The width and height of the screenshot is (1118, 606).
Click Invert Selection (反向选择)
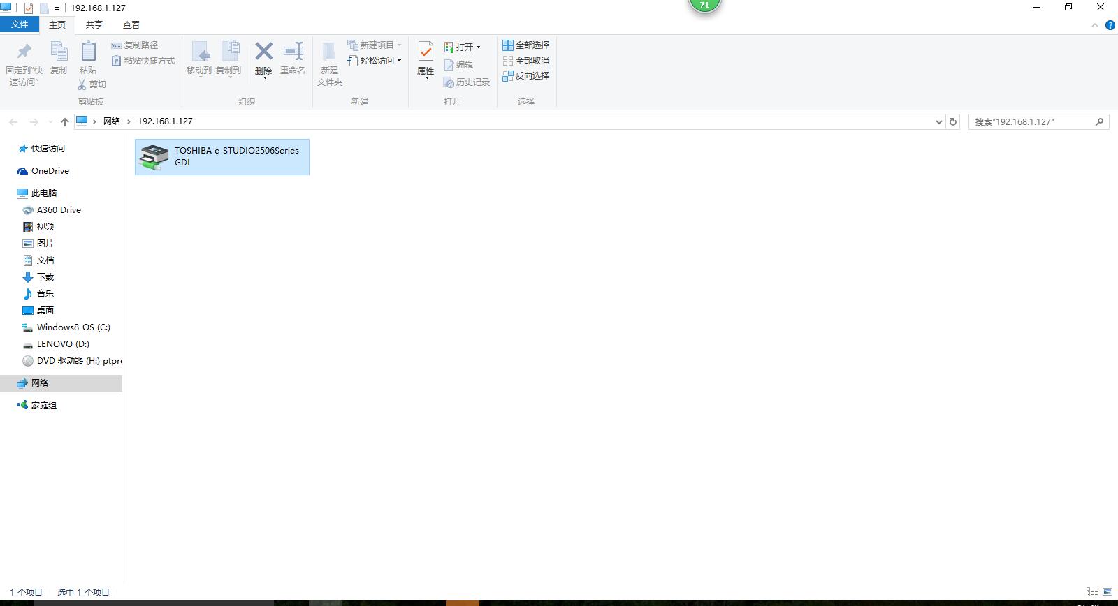click(x=525, y=75)
